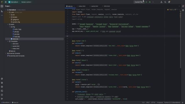Switch to index.html editor tab
This screenshot has height=104, width=185.
click(81, 6)
